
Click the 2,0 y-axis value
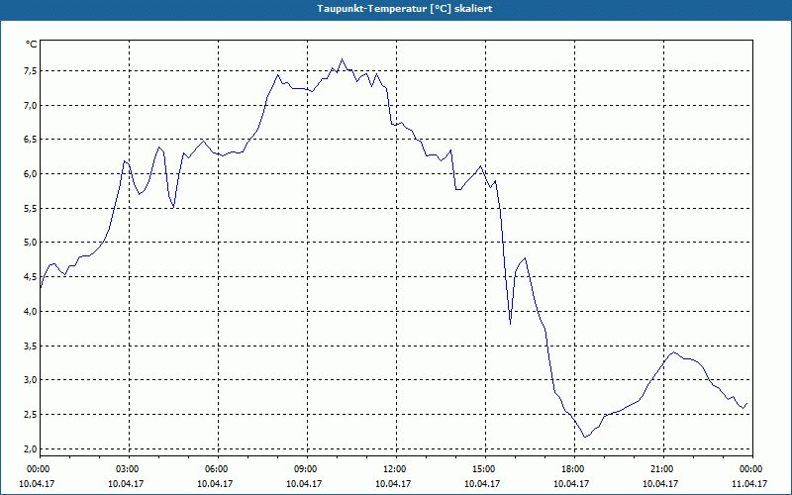click(x=32, y=449)
